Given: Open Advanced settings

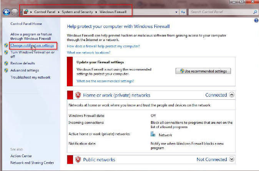Looking at the screenshot, I should [x=25, y=70].
